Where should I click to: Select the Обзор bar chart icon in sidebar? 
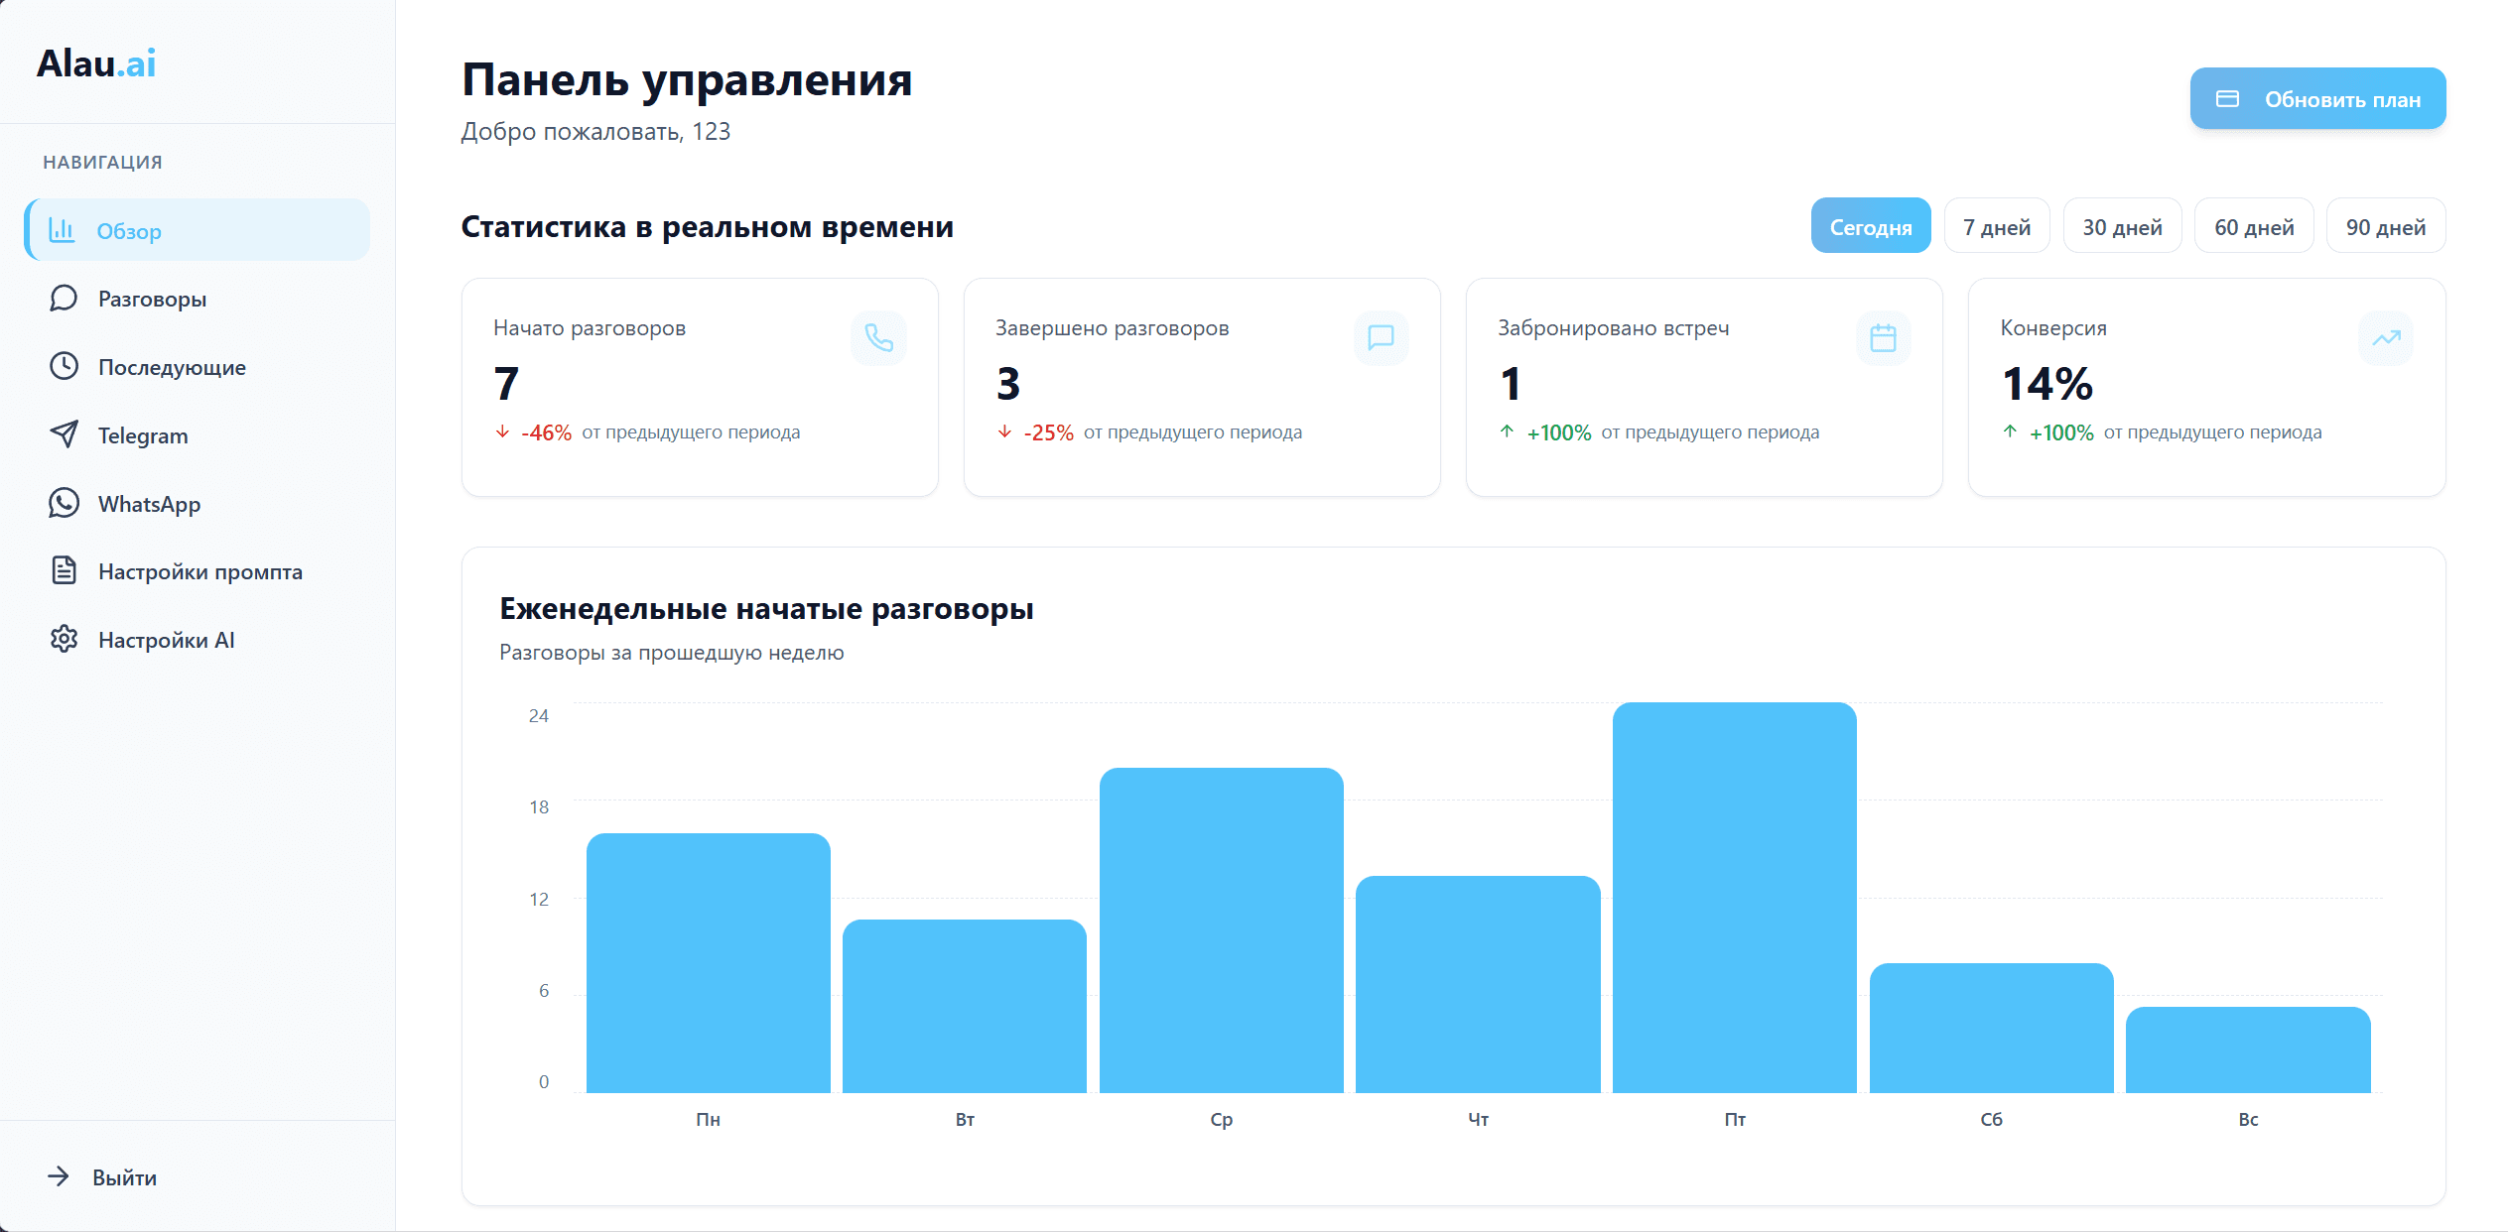pyautogui.click(x=64, y=230)
